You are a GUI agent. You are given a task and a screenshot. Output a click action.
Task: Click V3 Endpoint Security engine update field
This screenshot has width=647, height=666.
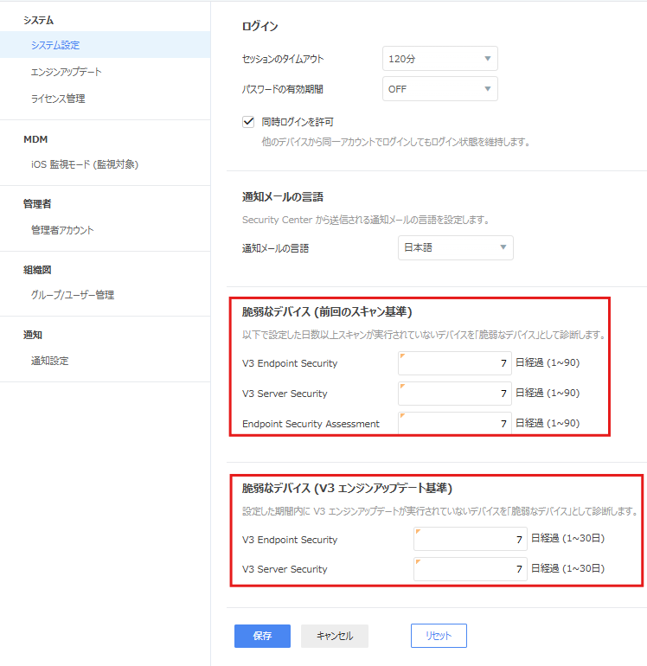(471, 539)
